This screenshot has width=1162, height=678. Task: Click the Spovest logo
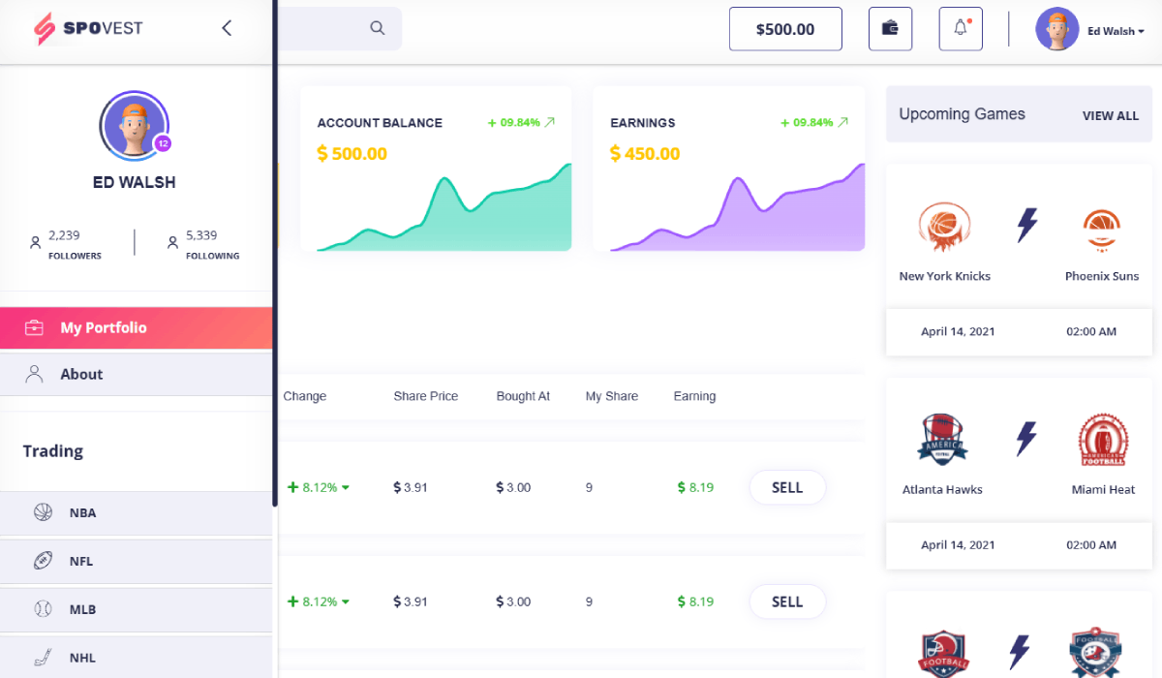point(87,28)
